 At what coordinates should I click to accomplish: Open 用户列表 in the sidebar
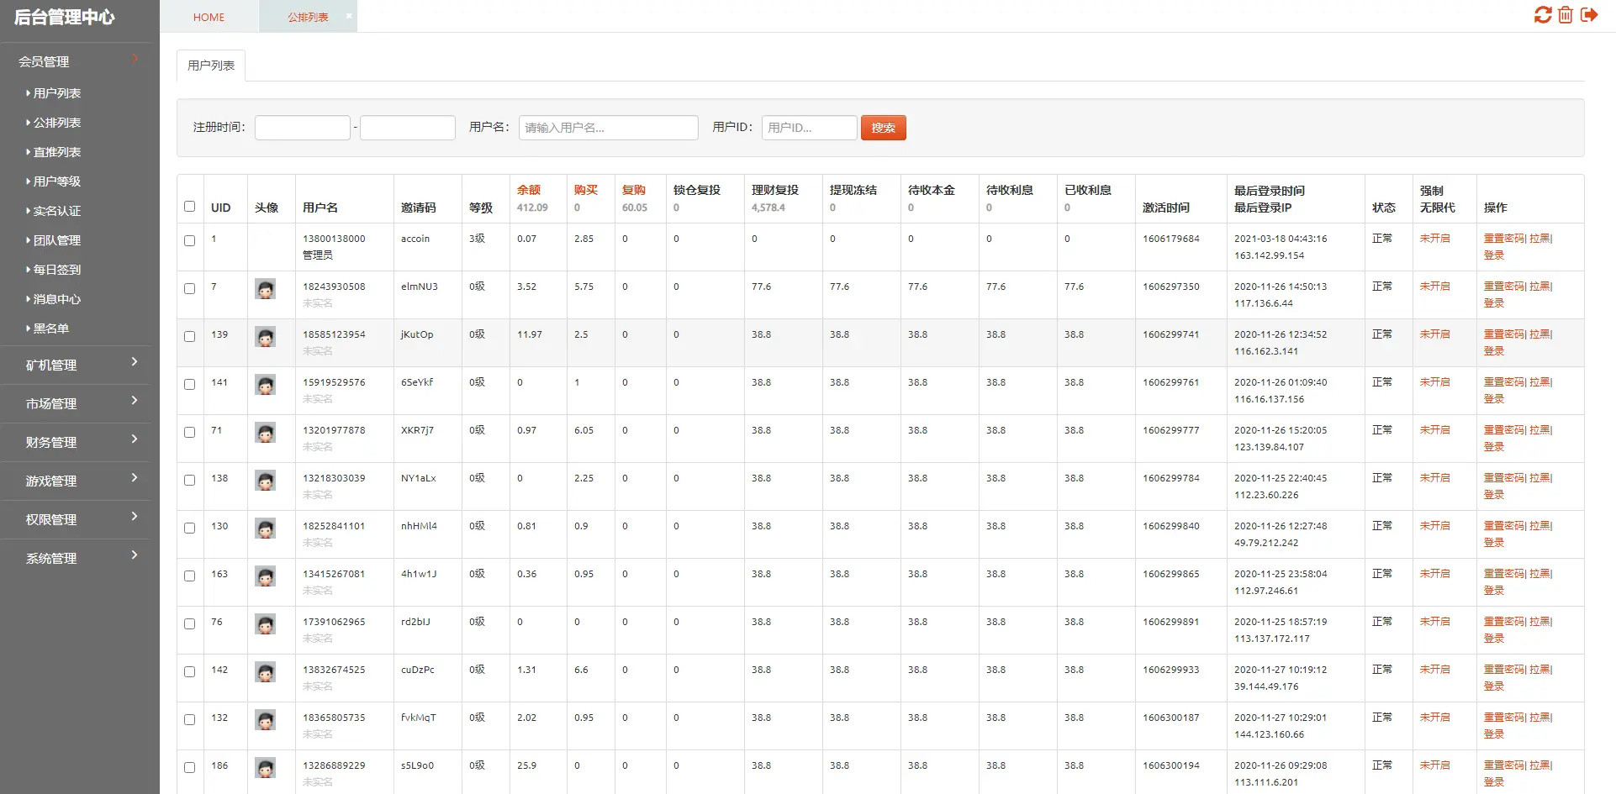tap(57, 93)
